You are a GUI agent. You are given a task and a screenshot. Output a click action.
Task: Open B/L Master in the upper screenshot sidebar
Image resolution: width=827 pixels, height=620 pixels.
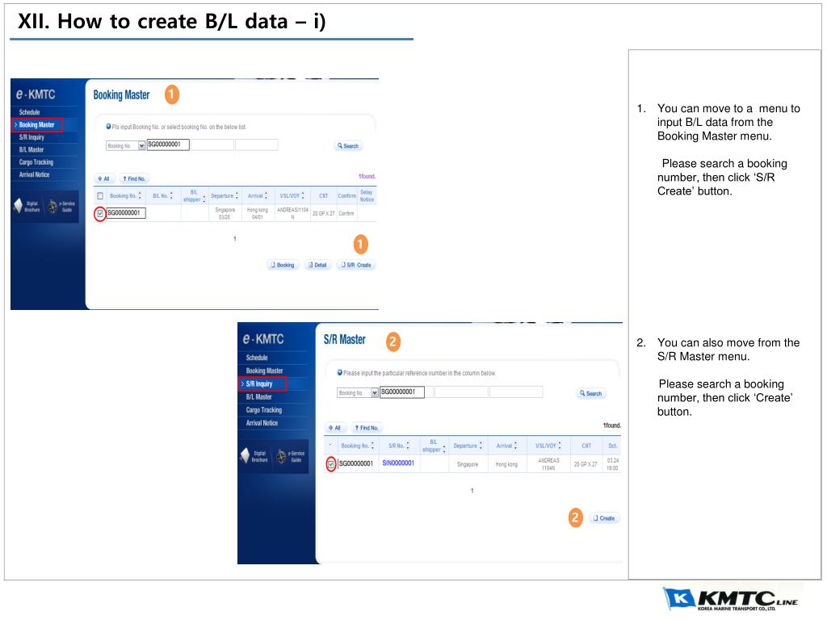pyautogui.click(x=31, y=149)
